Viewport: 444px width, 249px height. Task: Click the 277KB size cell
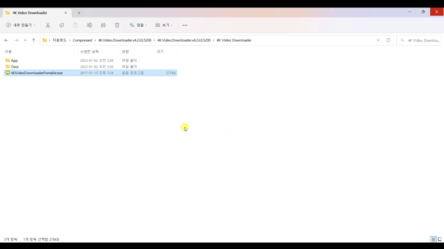171,73
